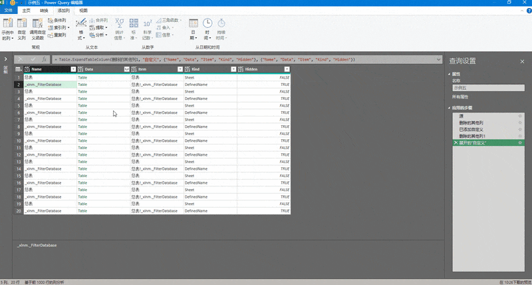
Task: Expand the formula bar with chevron
Action: point(440,60)
